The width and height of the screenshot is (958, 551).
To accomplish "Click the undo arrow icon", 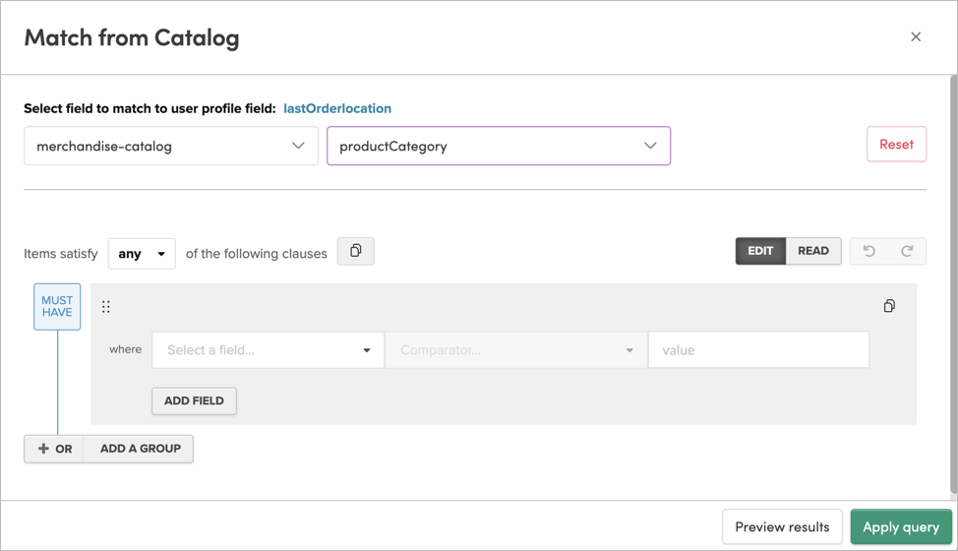I will point(869,251).
